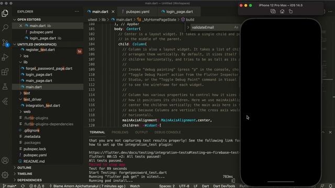Expand the Timeline section
The image size is (335, 188).
click(25, 174)
